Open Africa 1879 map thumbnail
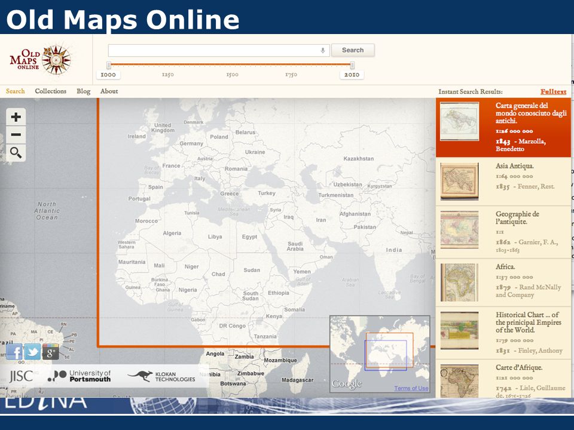The height and width of the screenshot is (430, 574). click(x=459, y=282)
